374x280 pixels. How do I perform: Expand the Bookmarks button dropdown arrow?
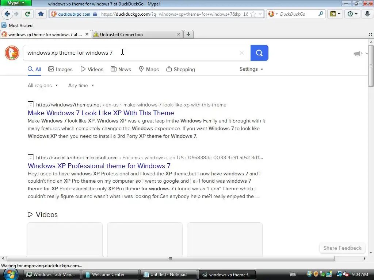pyautogui.click(x=339, y=14)
